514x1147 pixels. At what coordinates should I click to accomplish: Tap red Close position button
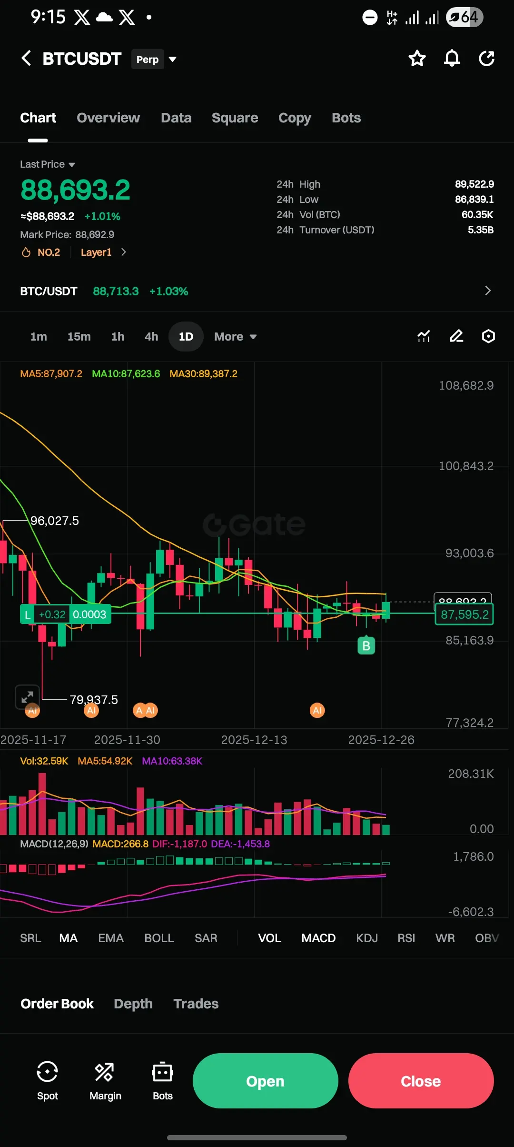pos(421,1081)
